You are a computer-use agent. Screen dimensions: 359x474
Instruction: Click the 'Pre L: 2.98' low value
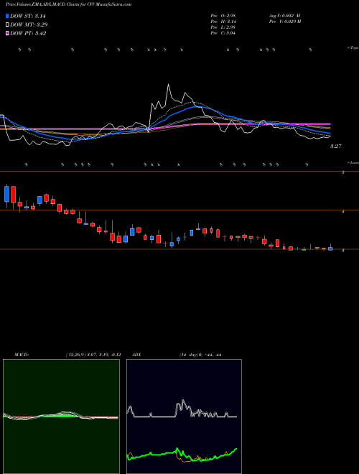click(x=223, y=27)
